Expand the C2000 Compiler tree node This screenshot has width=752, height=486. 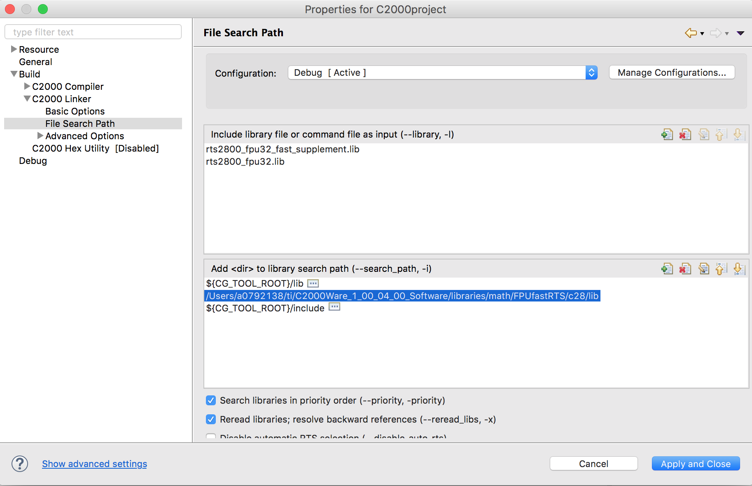pyautogui.click(x=27, y=86)
